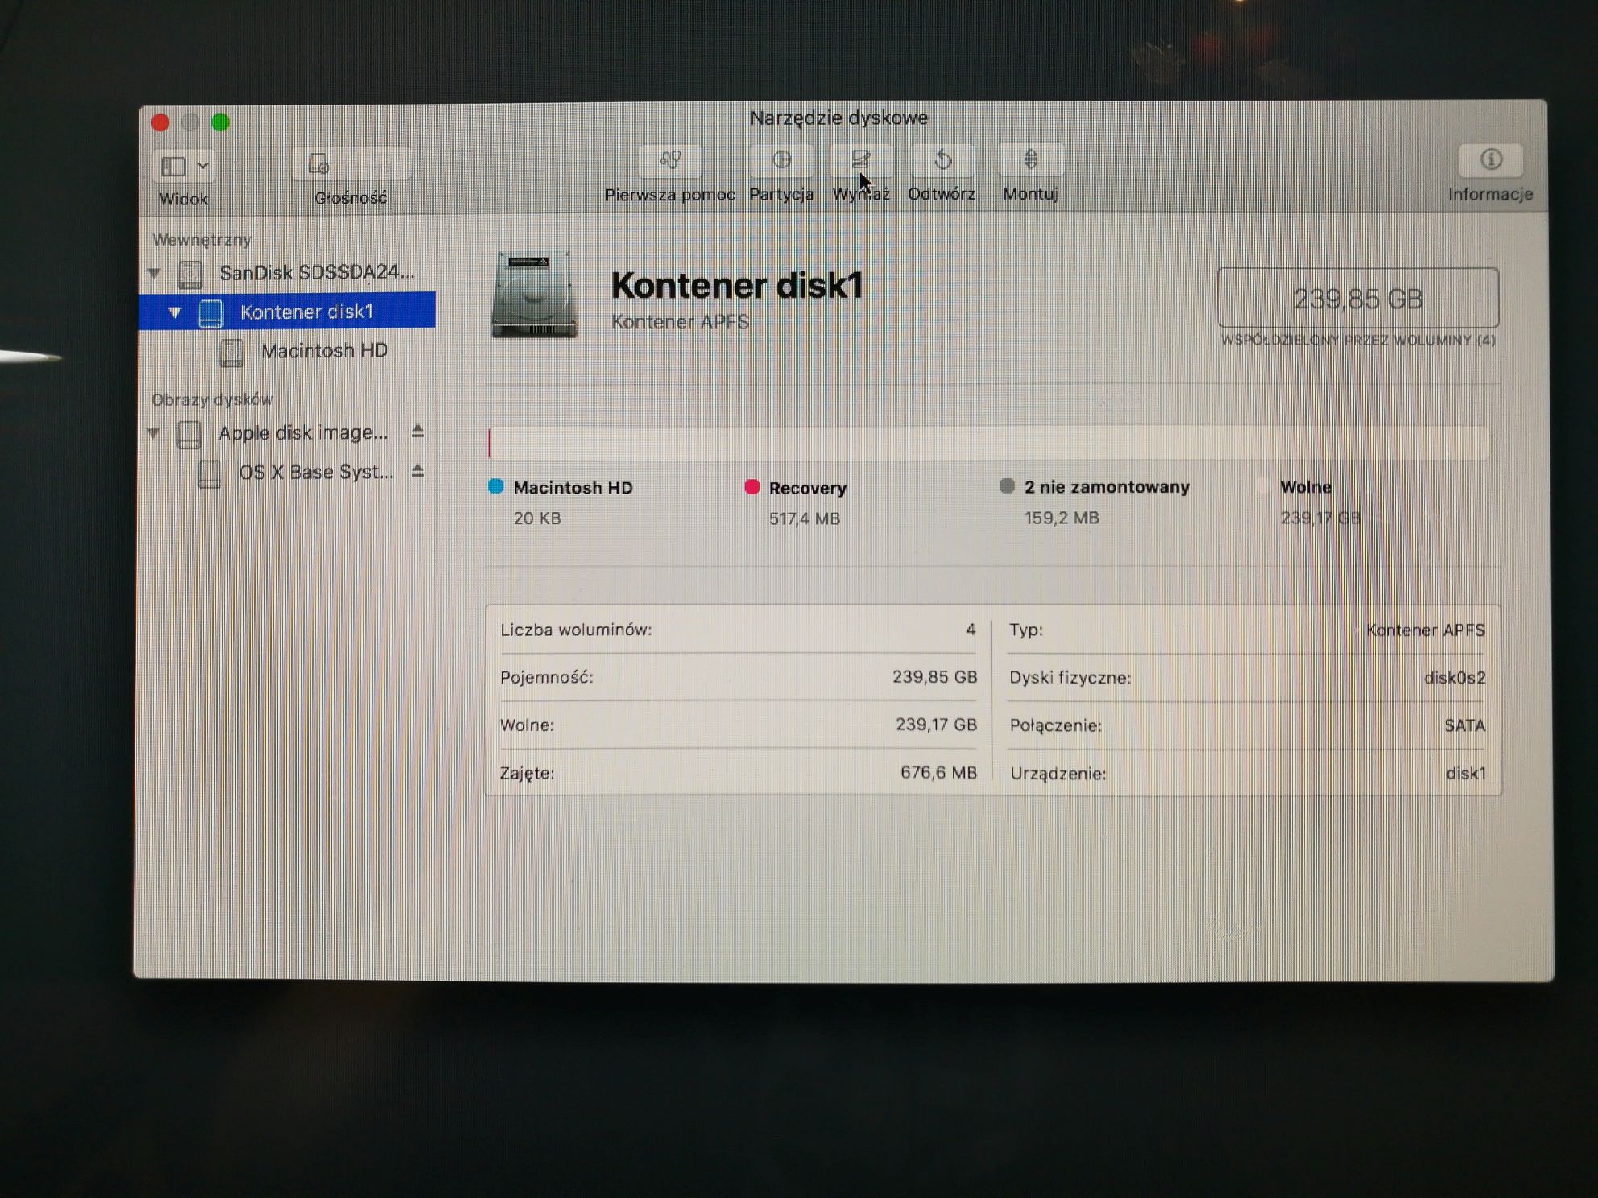Click the Macintosh HD blue legend dot

tap(496, 486)
